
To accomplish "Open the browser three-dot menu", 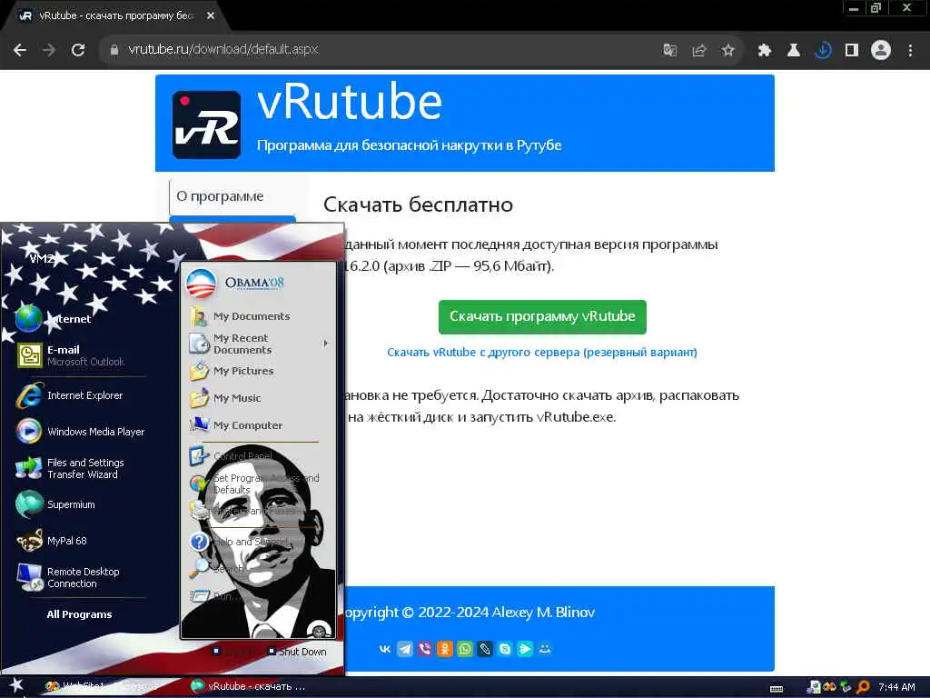I will (x=910, y=51).
